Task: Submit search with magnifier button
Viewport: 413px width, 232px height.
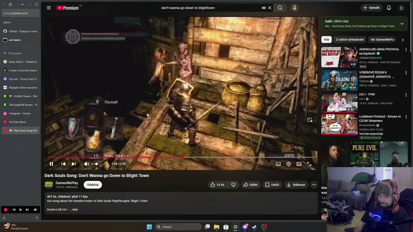Action: point(280,8)
